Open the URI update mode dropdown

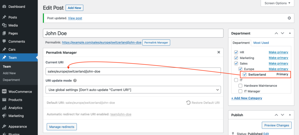point(133,90)
